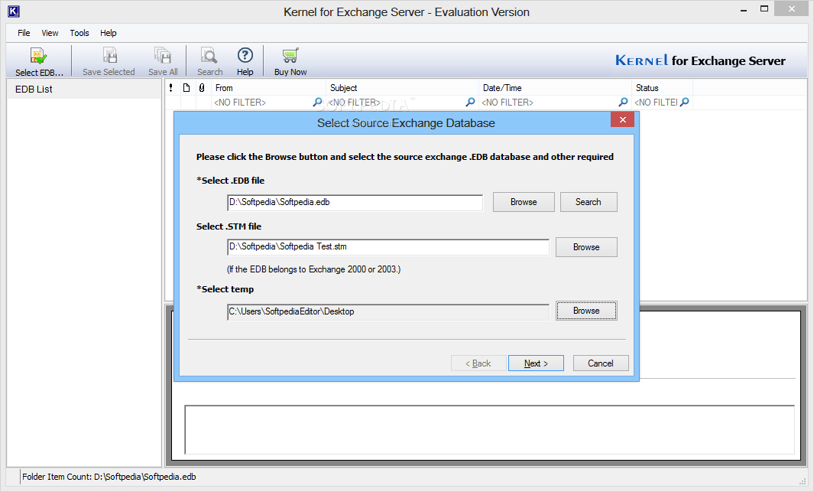Click the From filter magnifier icon
This screenshot has height=492, width=814.
click(317, 103)
